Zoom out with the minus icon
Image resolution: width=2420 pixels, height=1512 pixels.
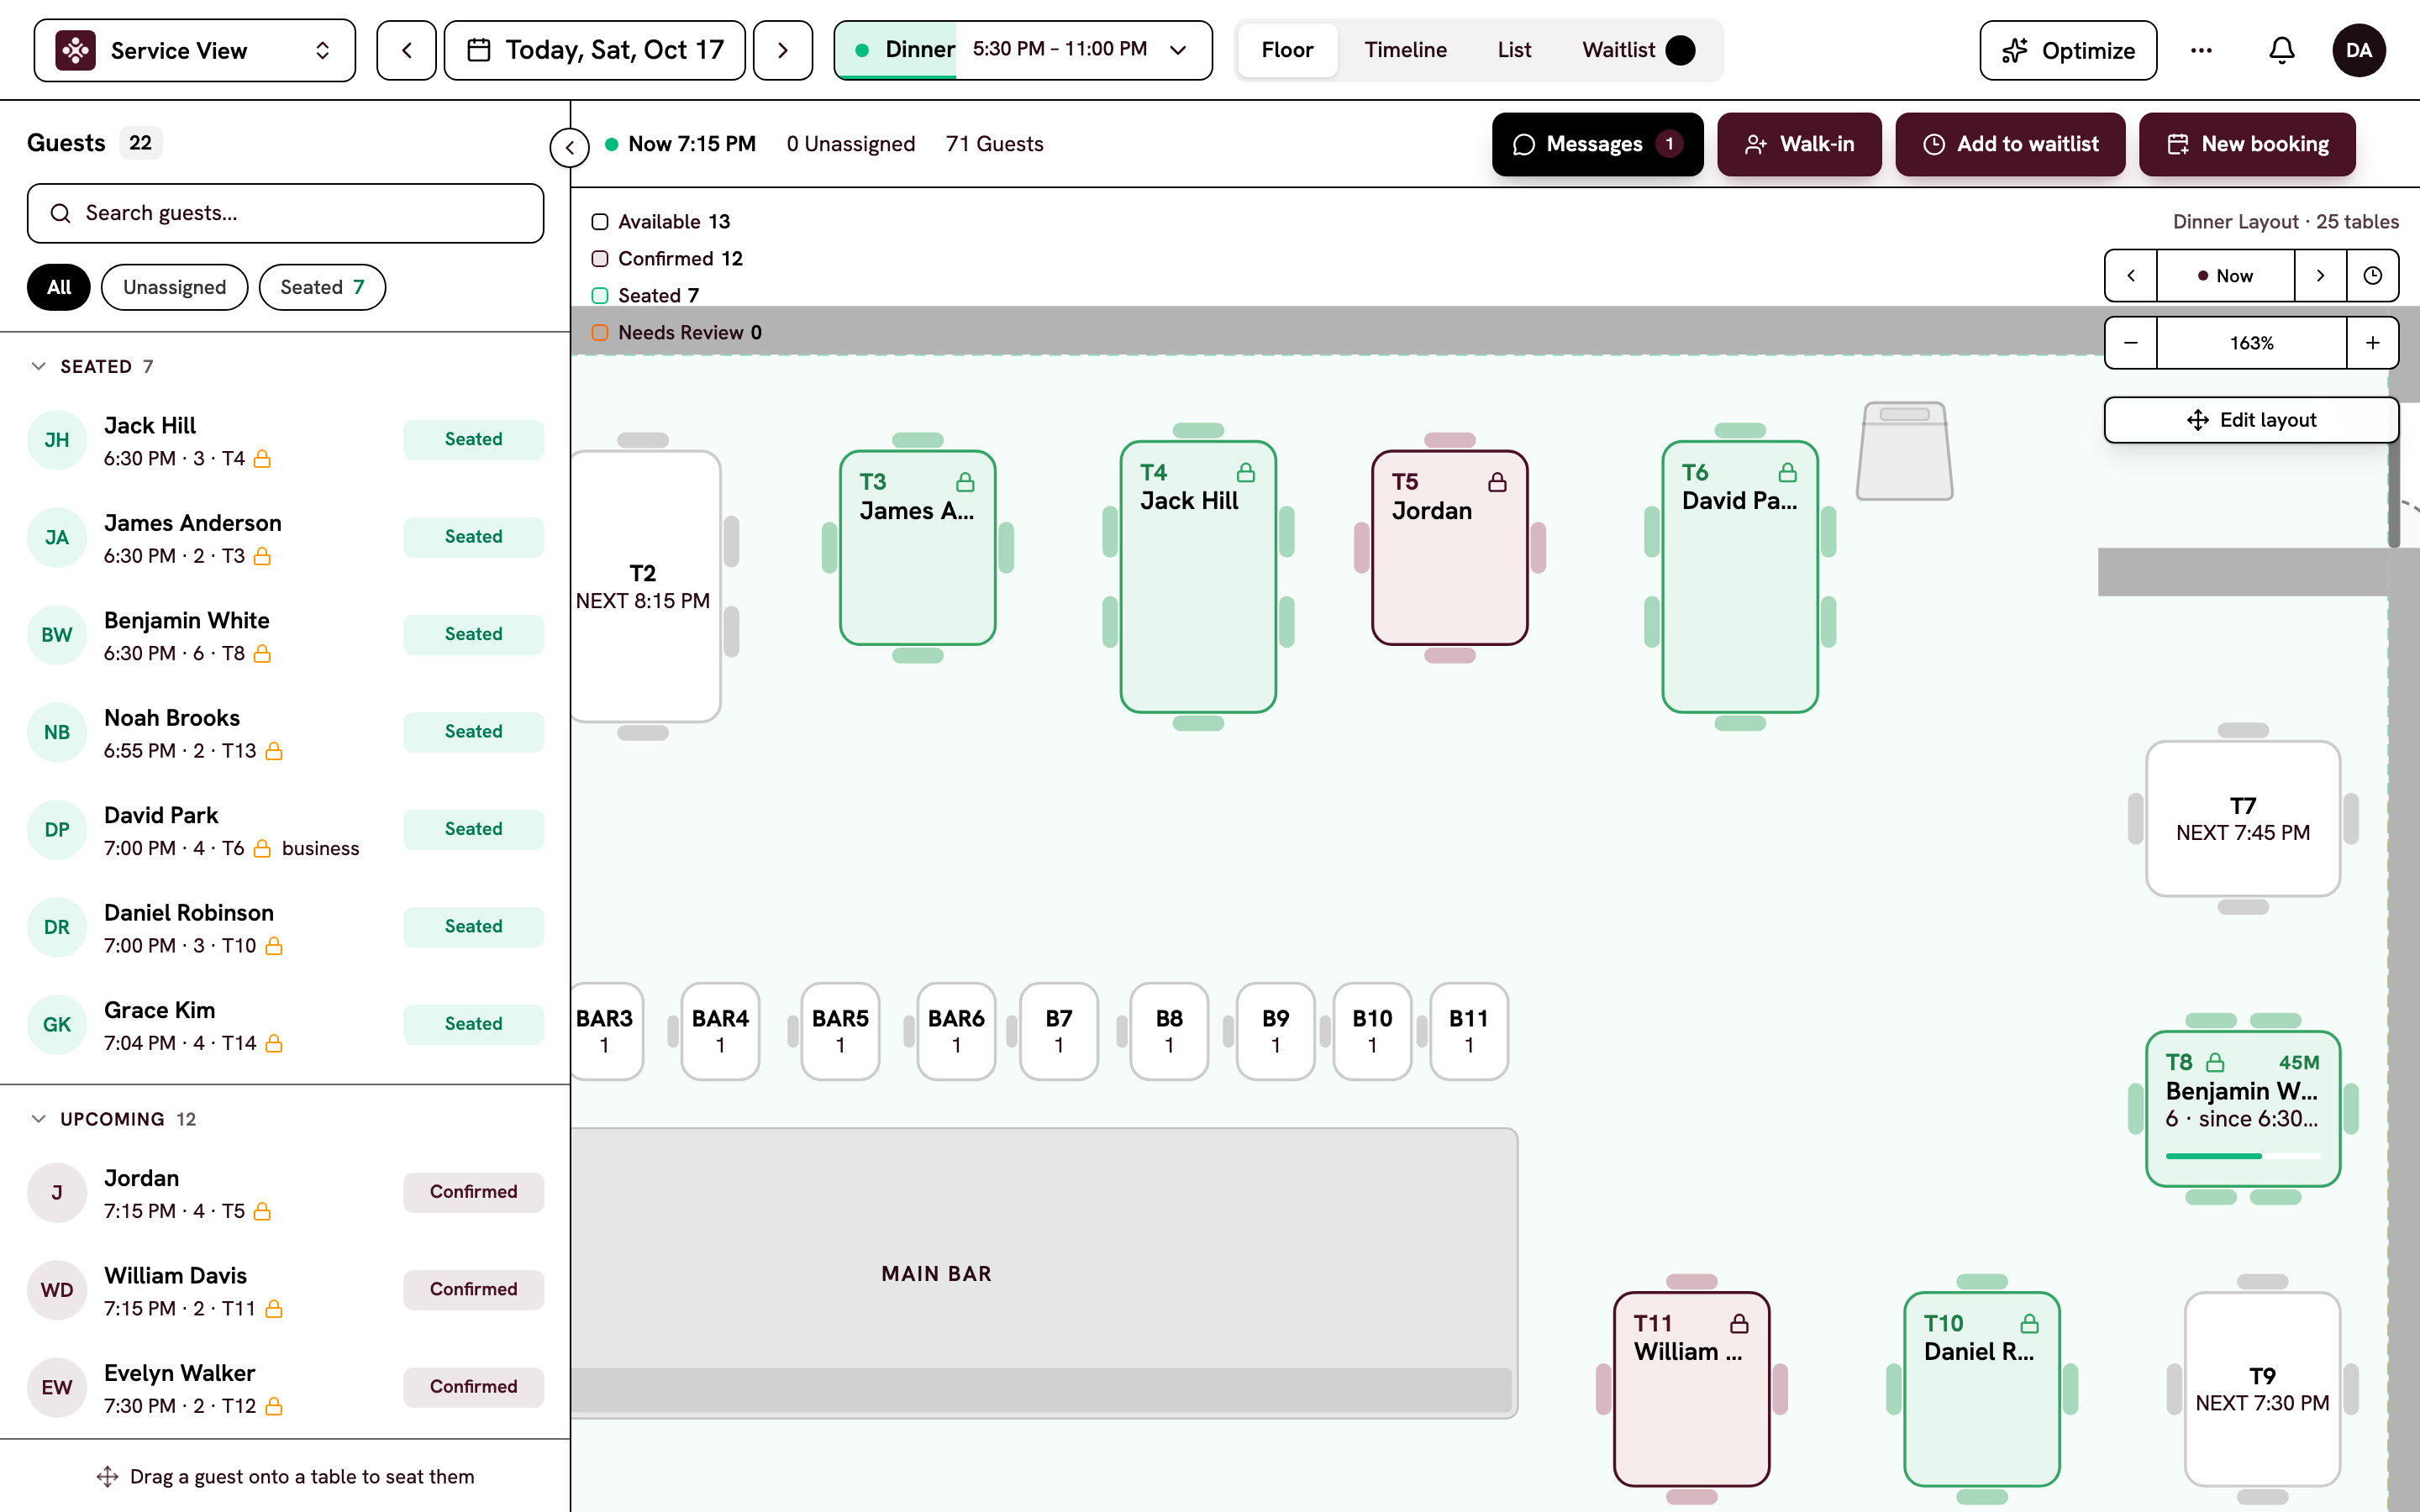click(2131, 343)
